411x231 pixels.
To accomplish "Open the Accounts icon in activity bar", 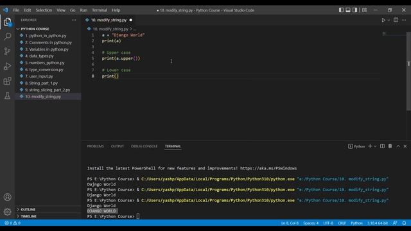I will [x=7, y=197].
